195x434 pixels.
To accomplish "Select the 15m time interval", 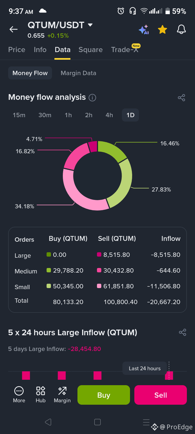I will (19, 115).
